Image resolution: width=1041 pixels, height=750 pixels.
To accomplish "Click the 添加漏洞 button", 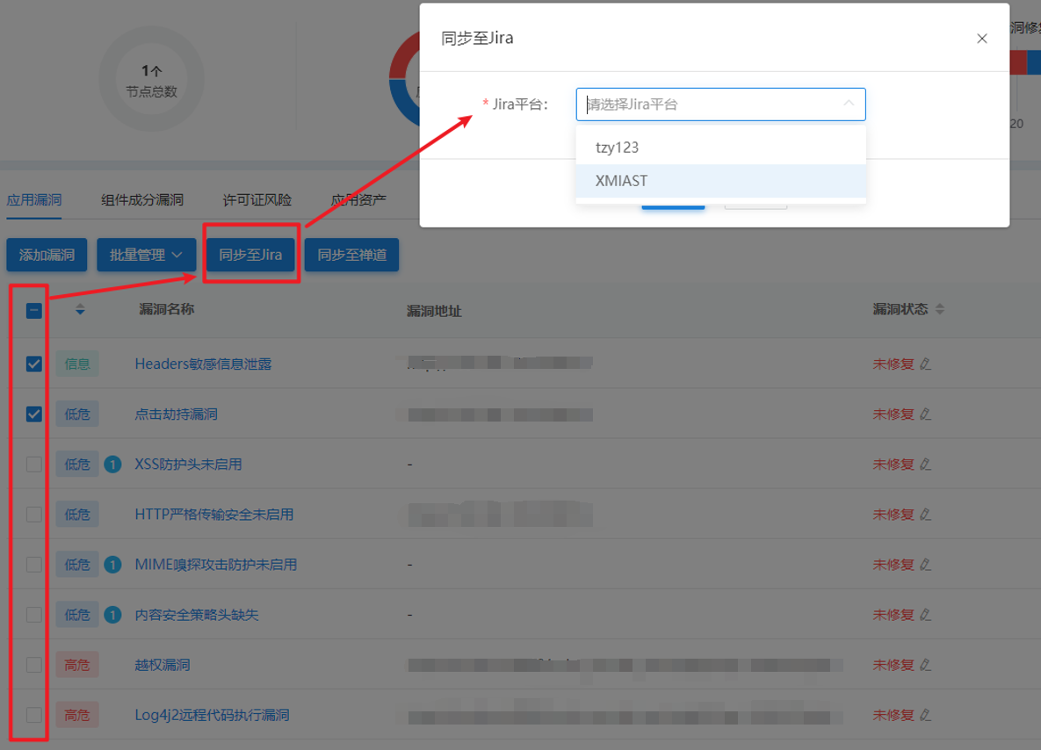I will 47,255.
